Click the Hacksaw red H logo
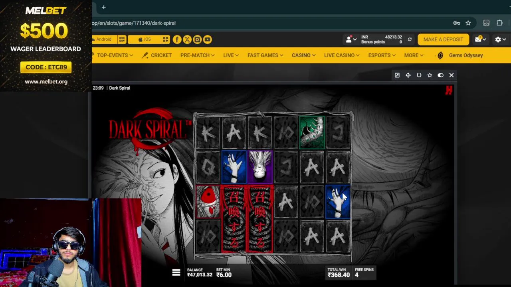 point(449,91)
